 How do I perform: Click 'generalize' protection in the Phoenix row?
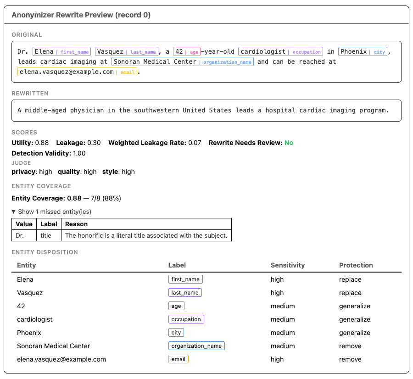tap(355, 333)
